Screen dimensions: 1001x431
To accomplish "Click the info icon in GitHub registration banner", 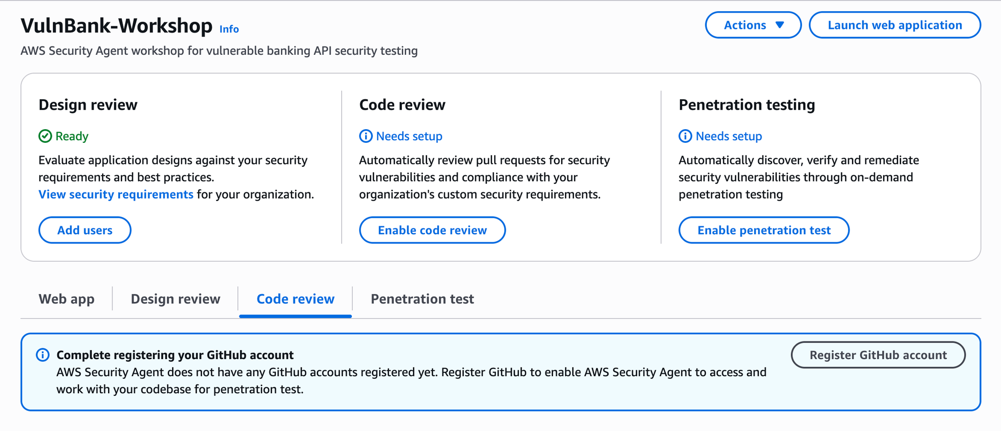I will point(43,355).
